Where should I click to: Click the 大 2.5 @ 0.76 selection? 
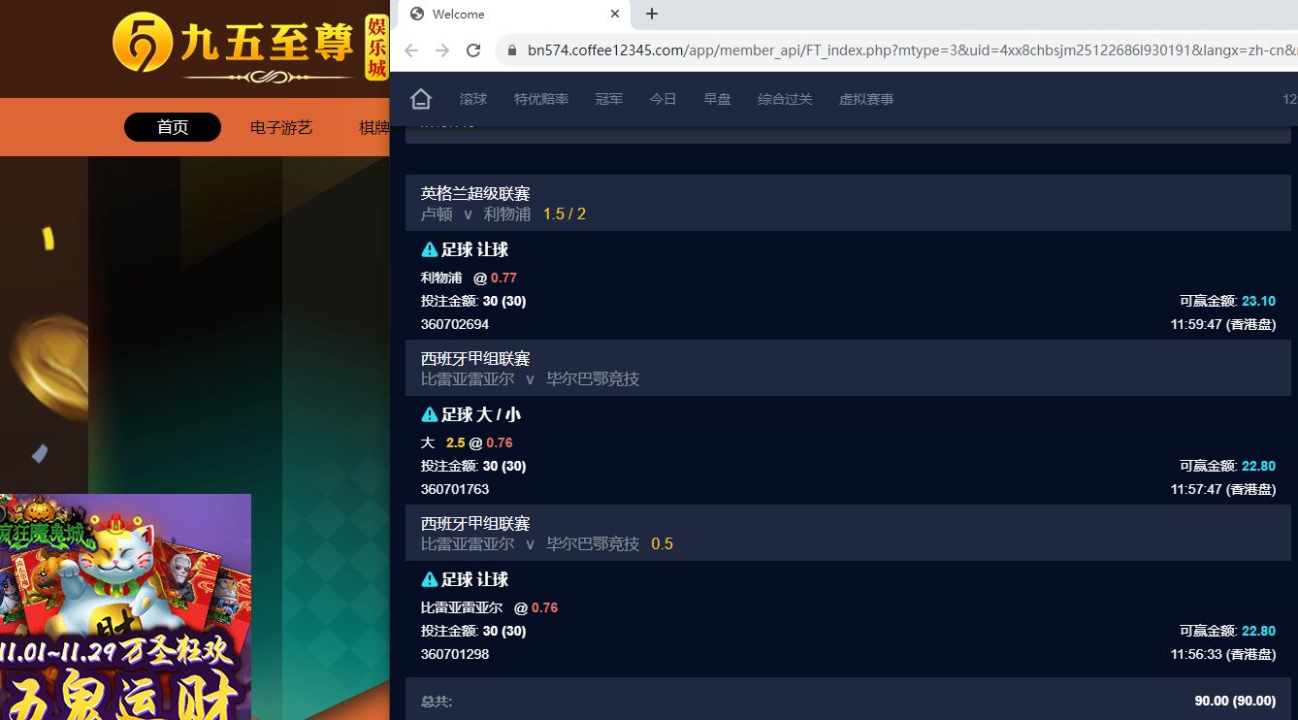pyautogui.click(x=467, y=442)
